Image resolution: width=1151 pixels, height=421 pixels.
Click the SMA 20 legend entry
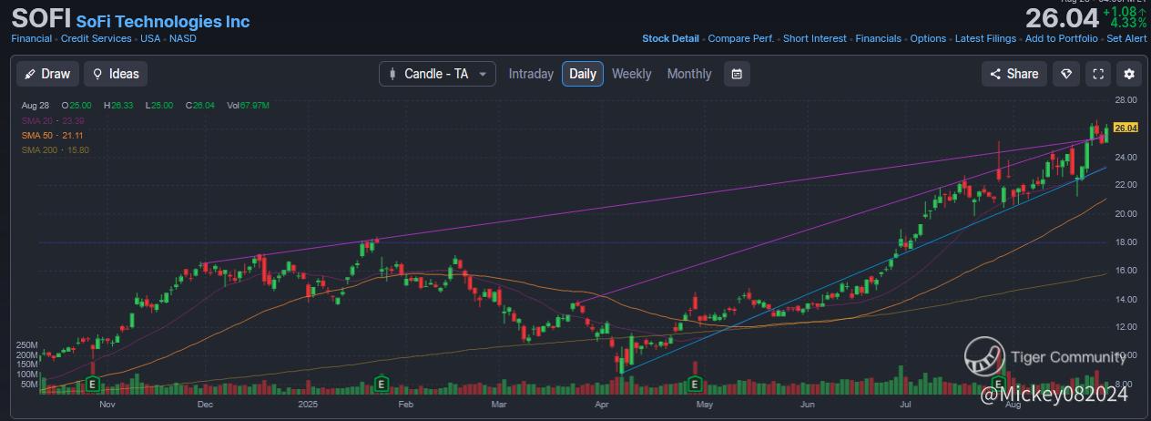(x=53, y=120)
